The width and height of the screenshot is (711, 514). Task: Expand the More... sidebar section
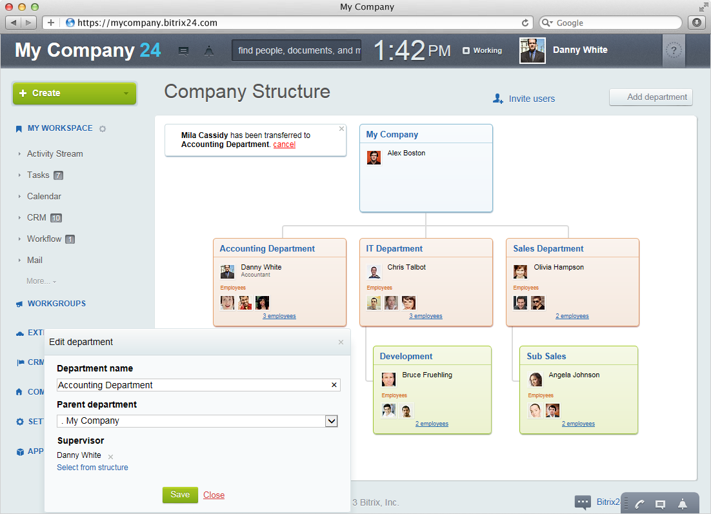tap(41, 281)
